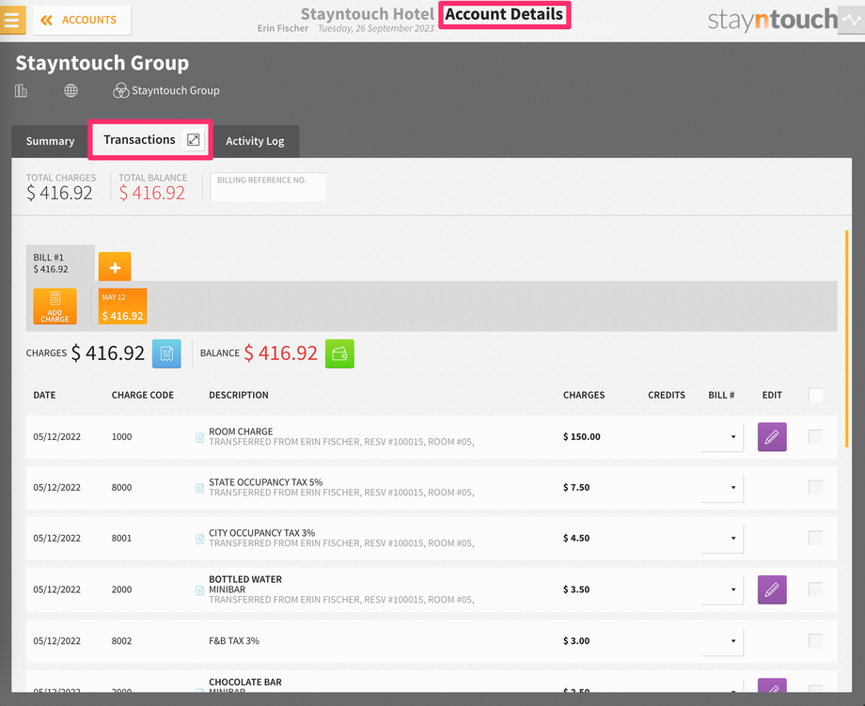
Task: Click the Total Charges $ 416.92 value
Action: [59, 193]
